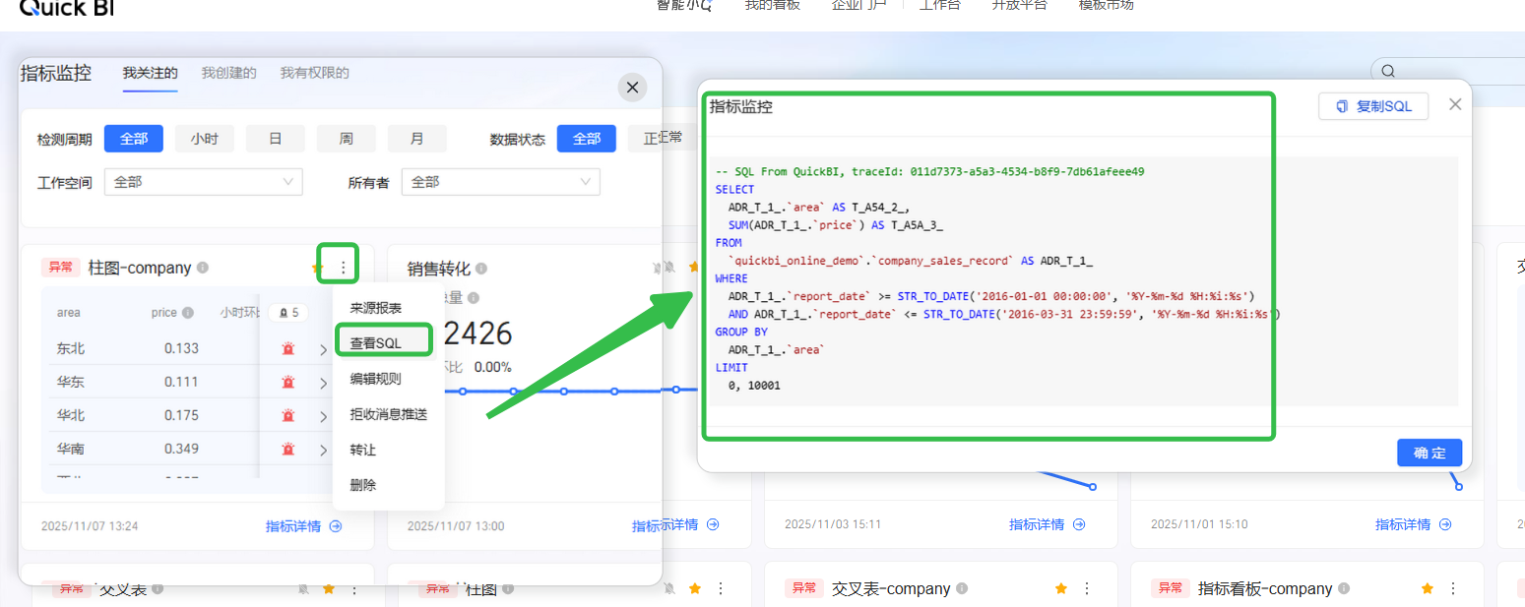Open the three-dot menu on 柱图-company card

tap(343, 268)
